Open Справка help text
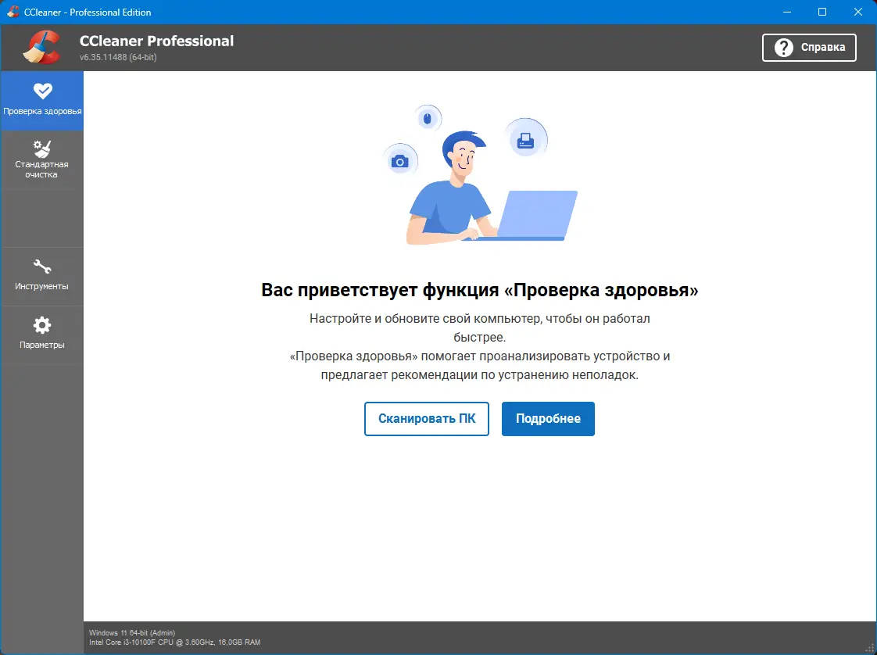 click(823, 48)
